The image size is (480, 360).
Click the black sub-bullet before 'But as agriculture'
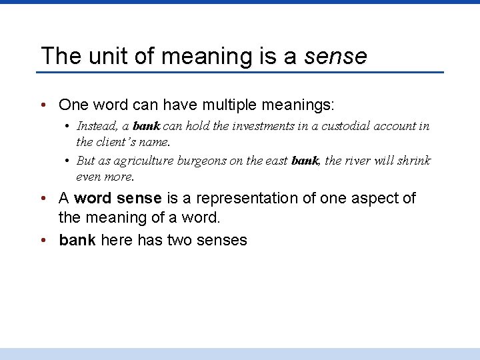pyautogui.click(x=67, y=161)
